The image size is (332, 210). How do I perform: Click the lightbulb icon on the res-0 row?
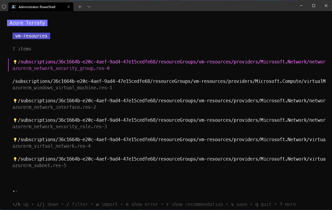[x=15, y=62]
